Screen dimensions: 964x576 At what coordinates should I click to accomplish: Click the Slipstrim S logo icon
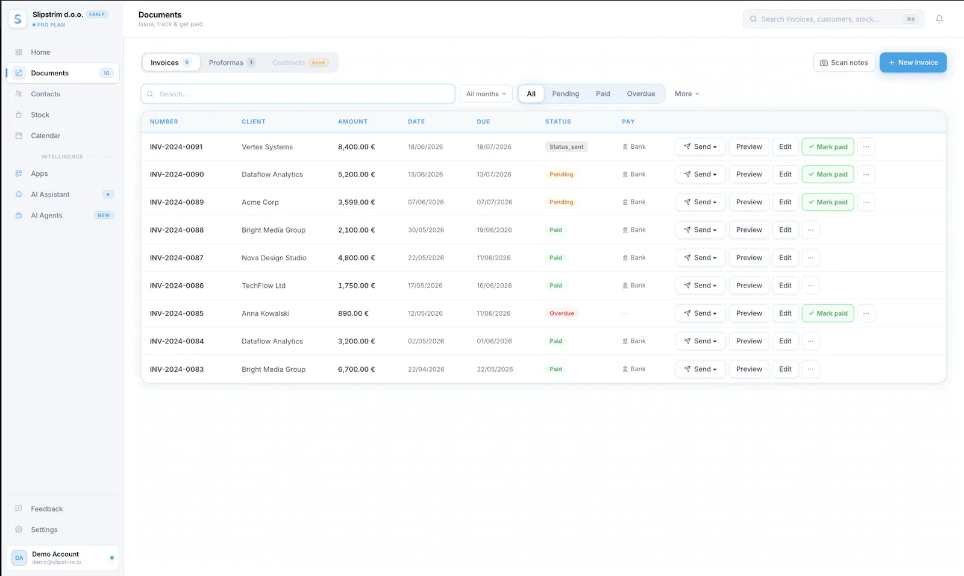point(17,19)
